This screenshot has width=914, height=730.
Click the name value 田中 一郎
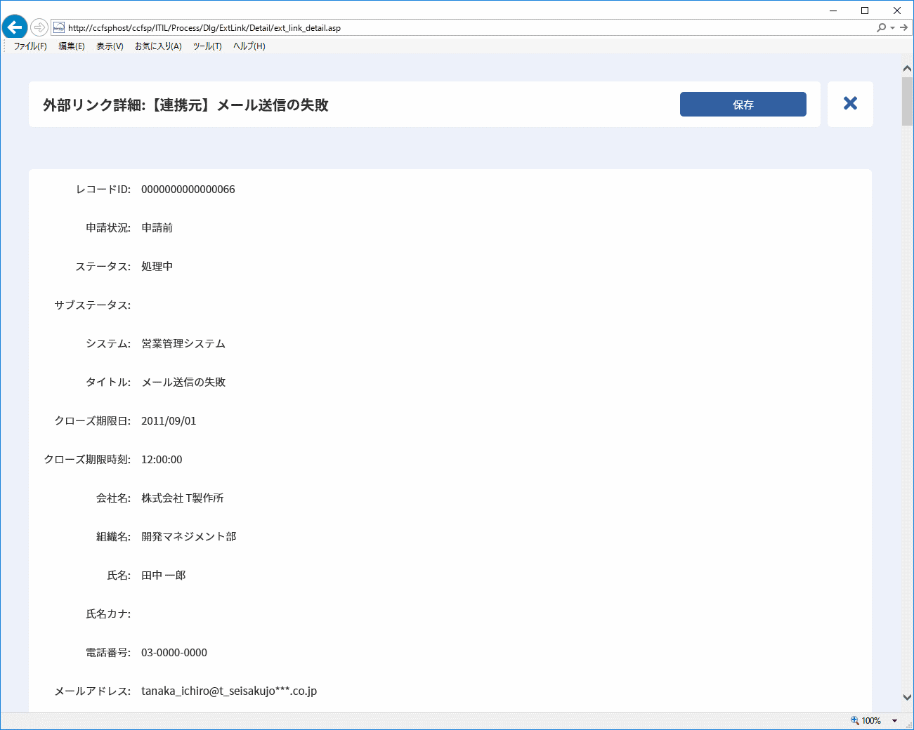[x=164, y=576]
